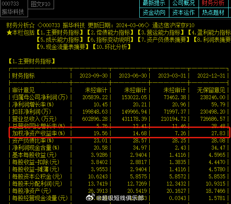
Task: Click the 每股净资产(元) row label
Action: pyautogui.click(x=31, y=191)
